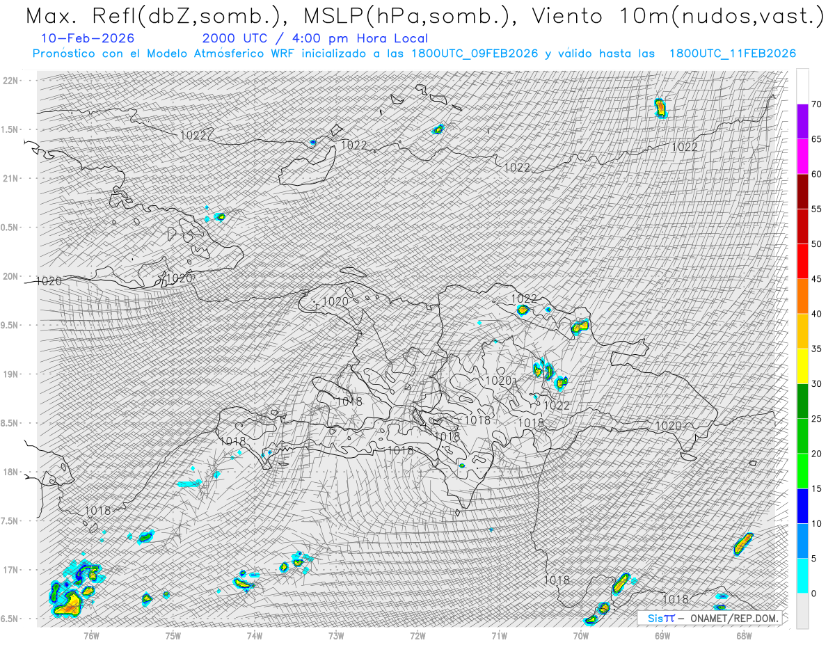Pick the dark blue 10–15 dBZ swatch
The width and height of the screenshot is (835, 645).
click(x=802, y=506)
